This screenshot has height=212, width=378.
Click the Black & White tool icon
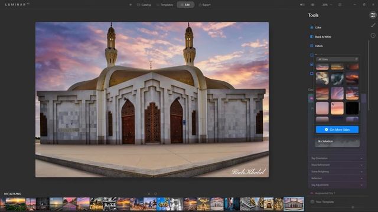coord(312,37)
